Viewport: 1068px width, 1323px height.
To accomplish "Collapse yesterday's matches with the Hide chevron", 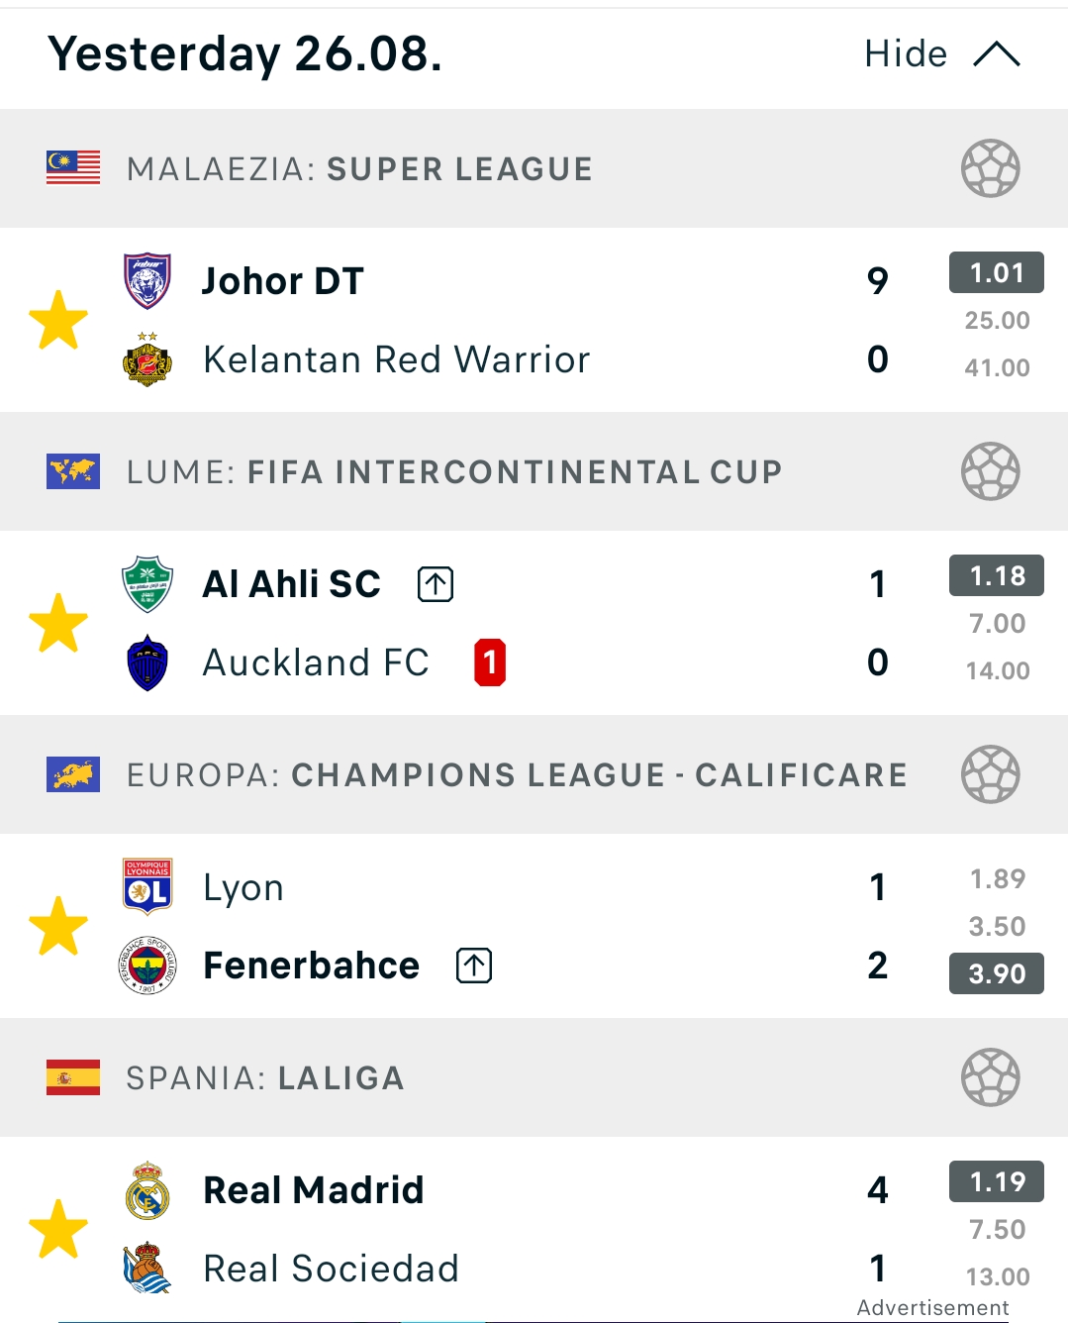I will (996, 54).
